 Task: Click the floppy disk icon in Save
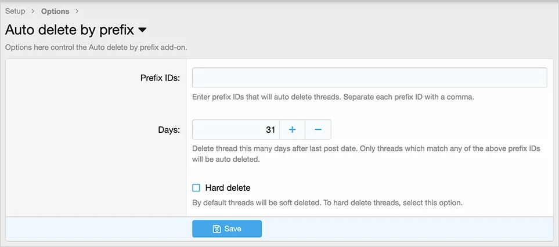pos(217,229)
